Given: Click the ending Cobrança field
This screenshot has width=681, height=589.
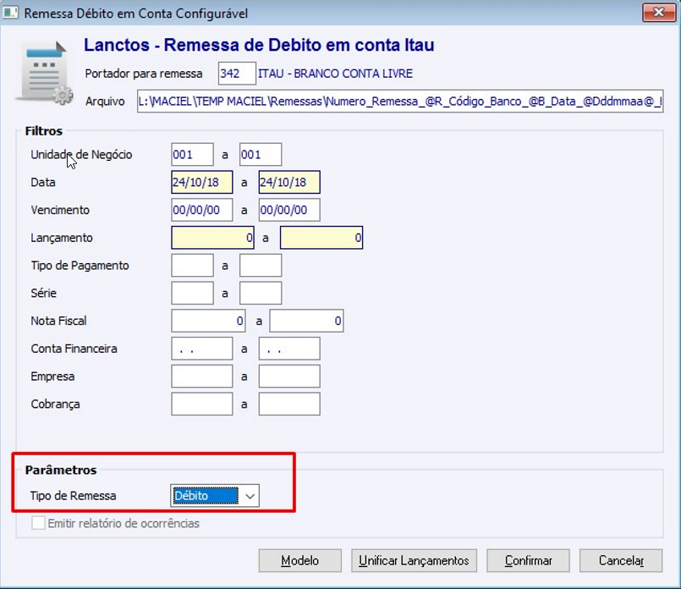Looking at the screenshot, I should [x=289, y=404].
